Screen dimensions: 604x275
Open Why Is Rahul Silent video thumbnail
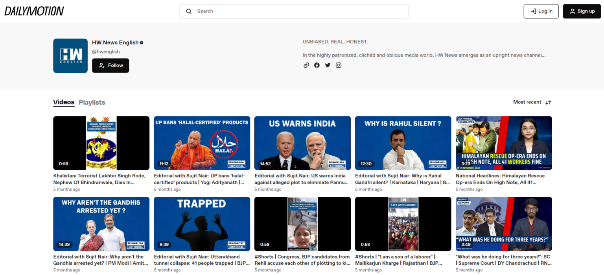tap(403, 143)
